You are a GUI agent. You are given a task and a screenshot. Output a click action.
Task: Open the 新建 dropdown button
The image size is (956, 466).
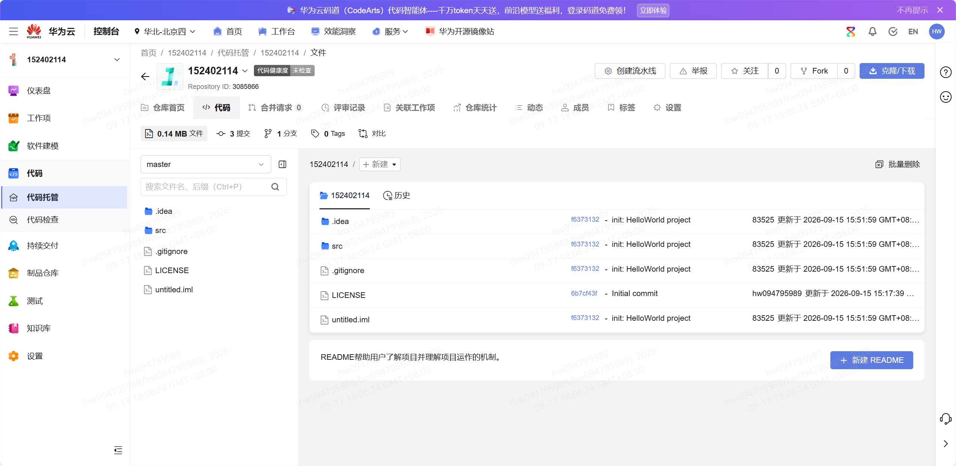pos(380,164)
